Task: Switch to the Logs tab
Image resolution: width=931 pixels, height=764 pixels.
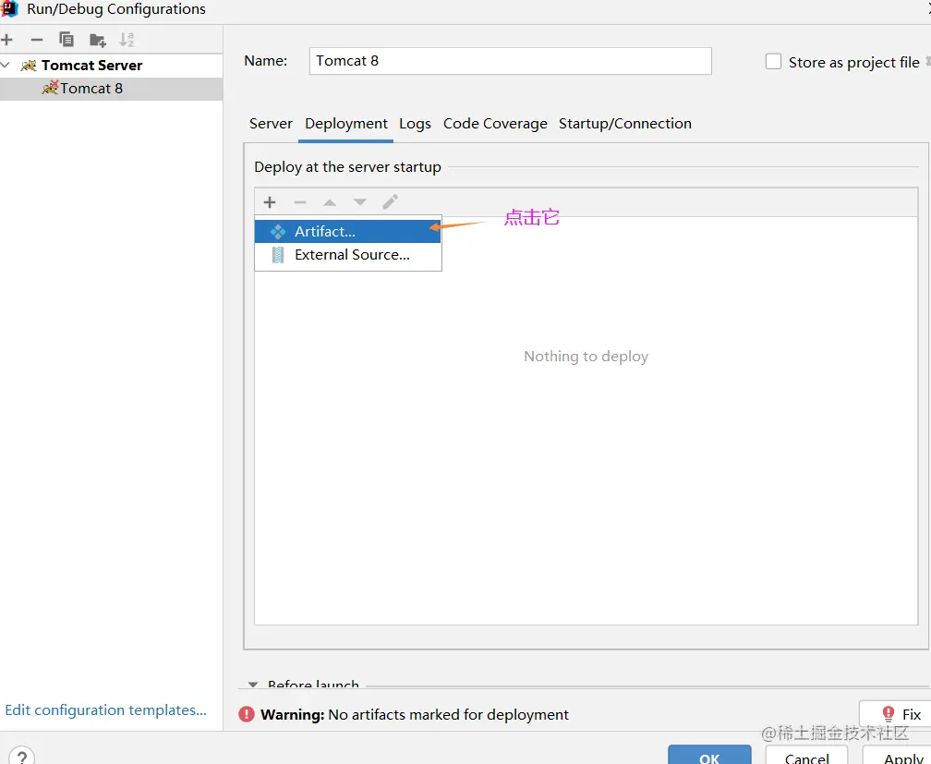Action: 415,124
